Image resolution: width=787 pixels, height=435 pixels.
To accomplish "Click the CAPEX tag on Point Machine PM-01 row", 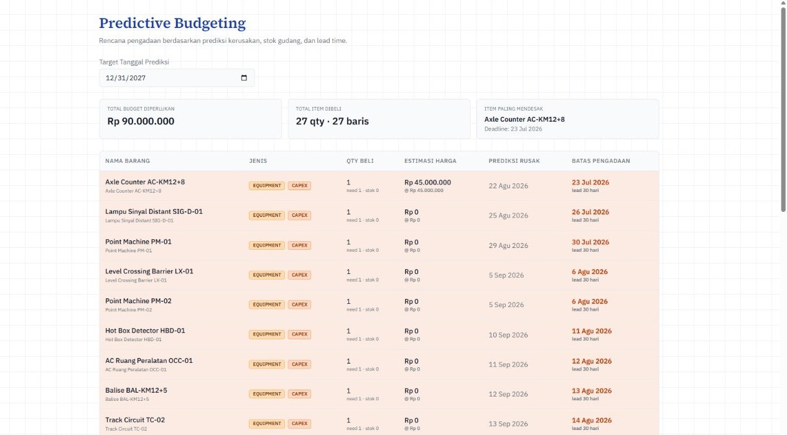I will tap(299, 245).
